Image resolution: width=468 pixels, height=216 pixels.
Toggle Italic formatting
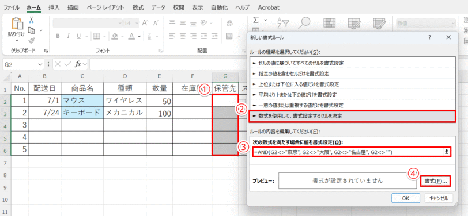pos(69,36)
